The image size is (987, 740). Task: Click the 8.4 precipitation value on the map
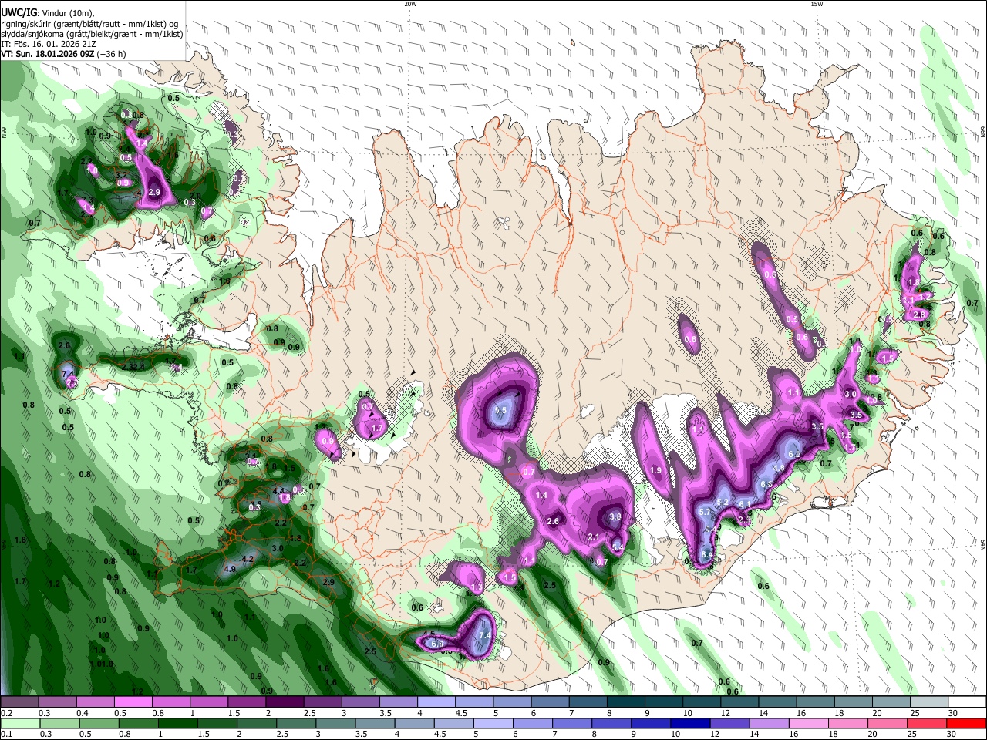click(x=707, y=555)
